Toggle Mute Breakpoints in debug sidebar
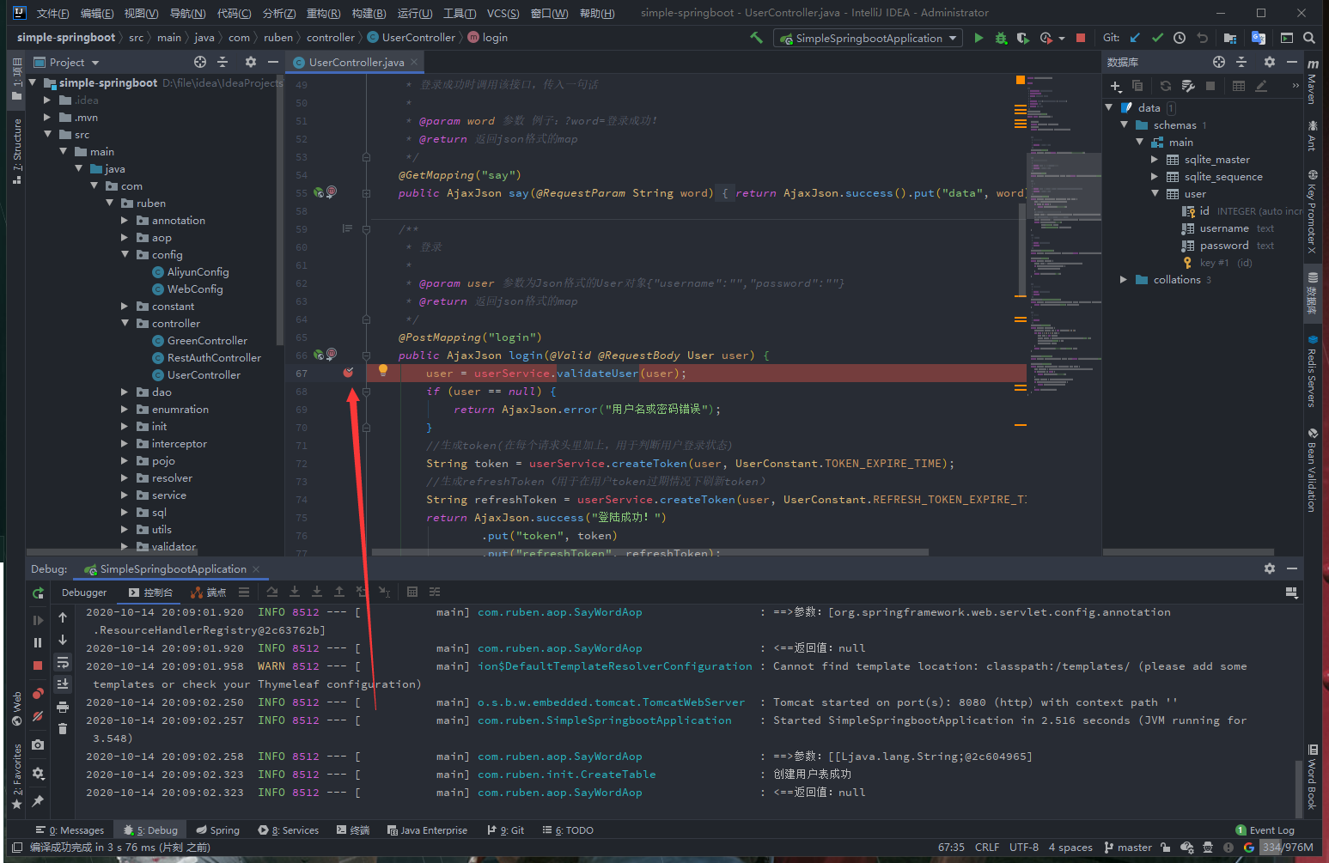Image resolution: width=1329 pixels, height=863 pixels. click(38, 716)
